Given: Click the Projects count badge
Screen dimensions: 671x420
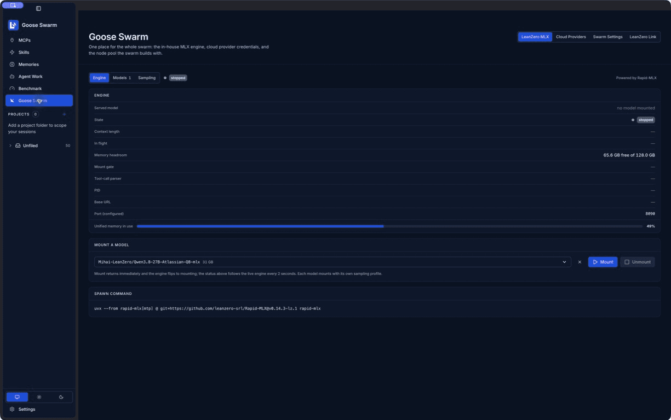Looking at the screenshot, I should (36, 114).
